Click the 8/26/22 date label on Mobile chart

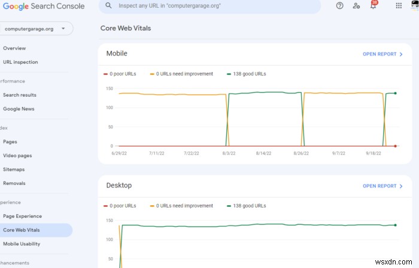coord(301,153)
